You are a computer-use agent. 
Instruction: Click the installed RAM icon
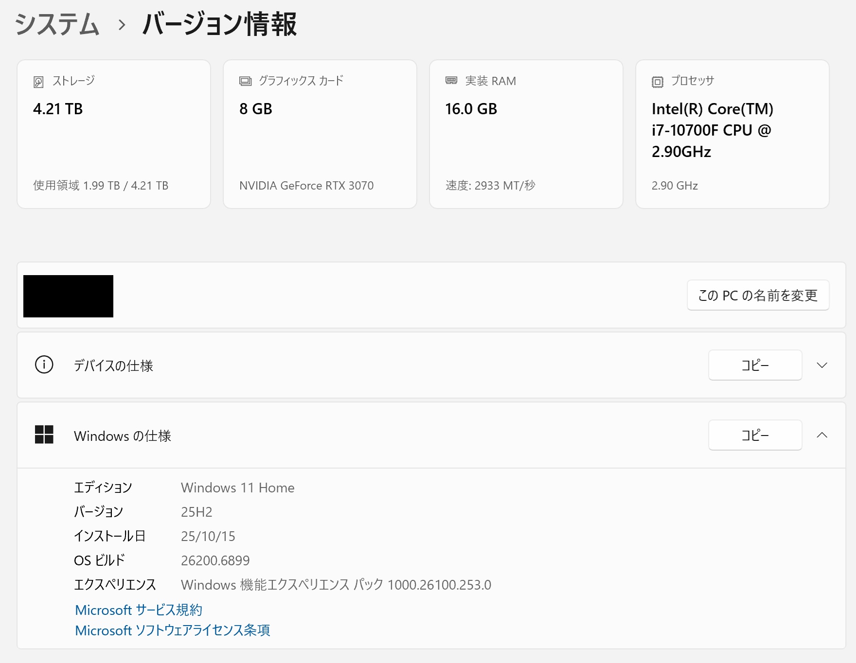[x=451, y=81]
